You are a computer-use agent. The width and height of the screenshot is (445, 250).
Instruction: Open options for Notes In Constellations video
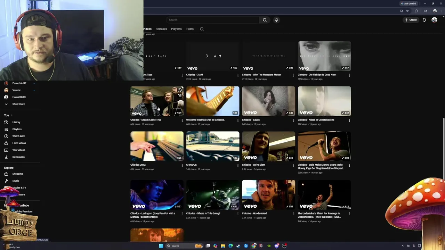pos(349,120)
